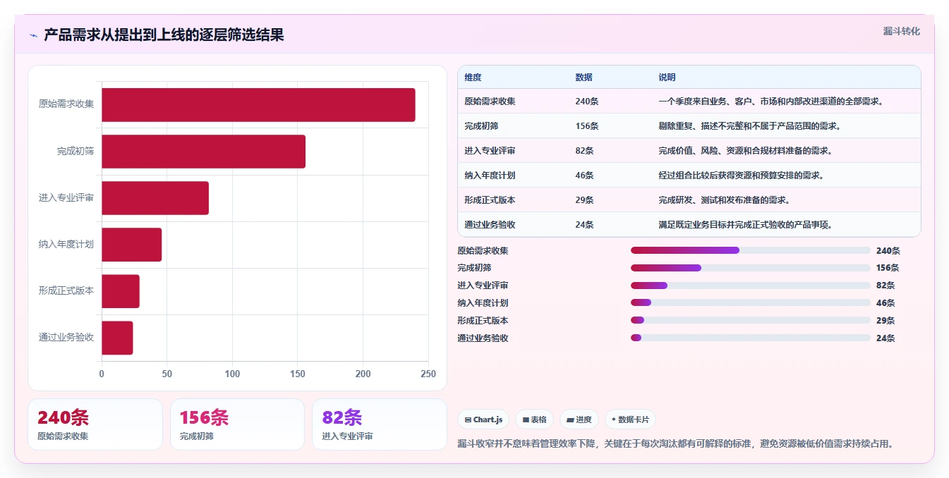Click the description starting 一个季度来自业务
949x478 pixels.
pos(771,102)
